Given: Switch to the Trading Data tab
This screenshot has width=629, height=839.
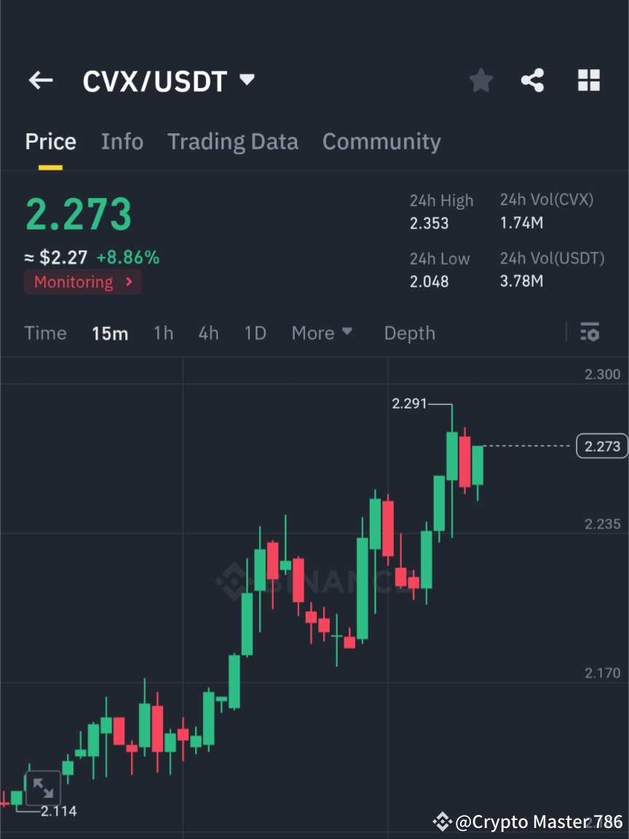Looking at the screenshot, I should tap(232, 141).
